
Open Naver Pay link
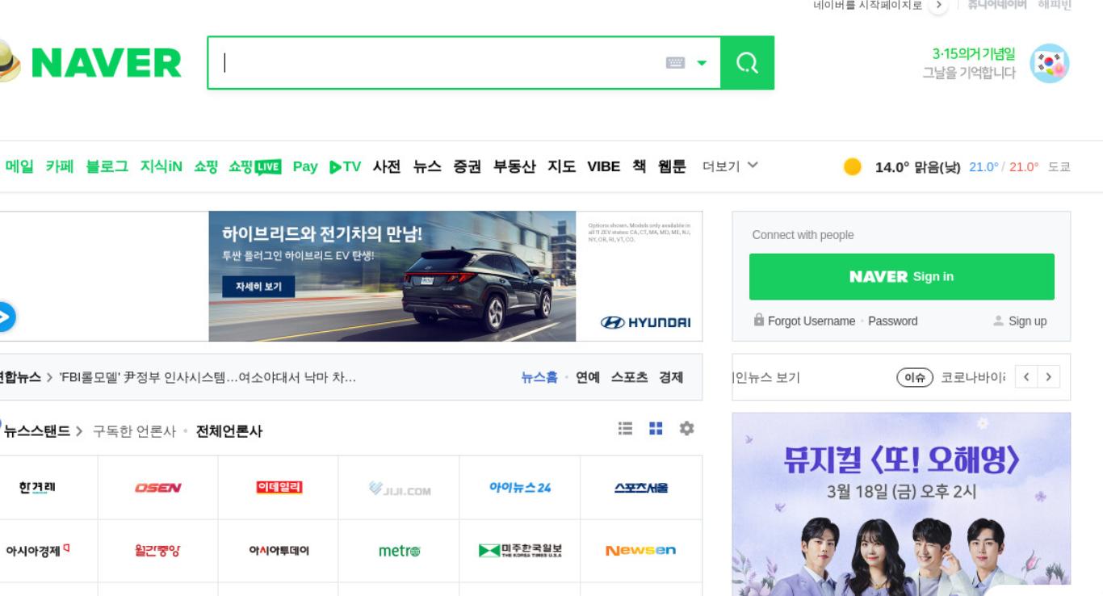[305, 166]
